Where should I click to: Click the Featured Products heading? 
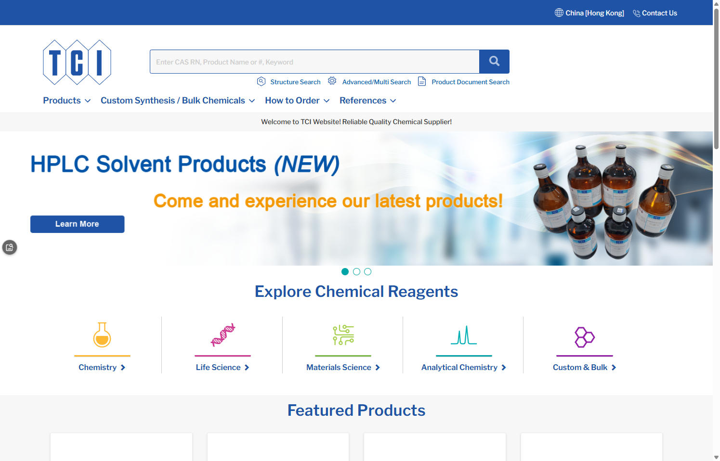[x=356, y=410]
